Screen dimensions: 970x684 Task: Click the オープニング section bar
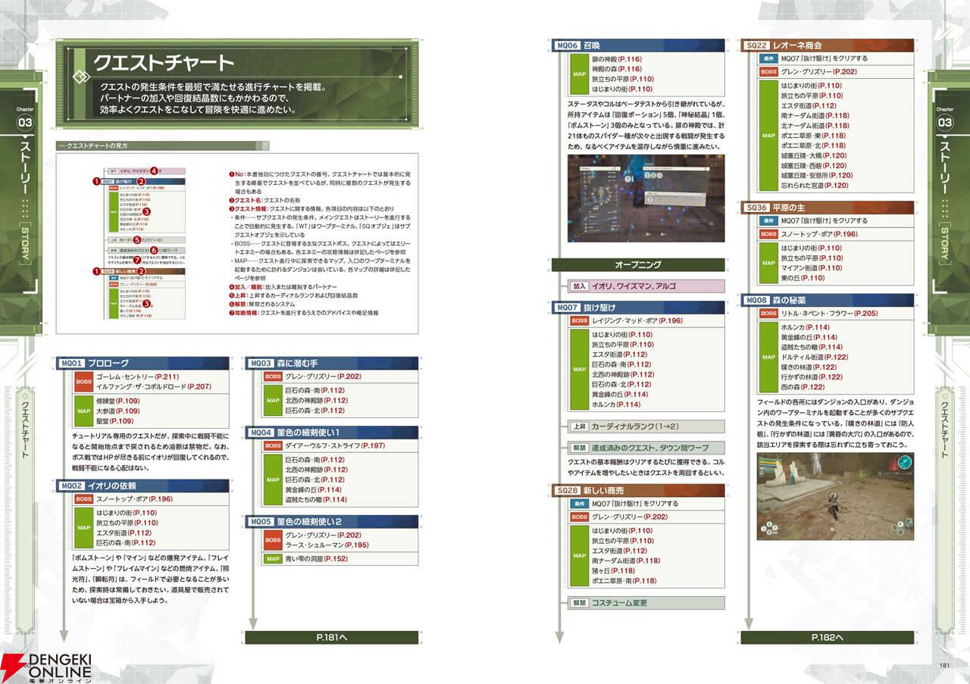638,265
